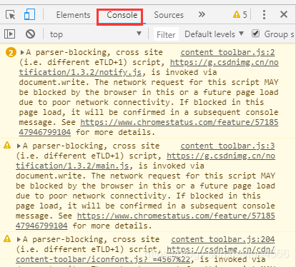Activate the inspect element picker icon
The width and height of the screenshot is (296, 267).
[x=11, y=15]
